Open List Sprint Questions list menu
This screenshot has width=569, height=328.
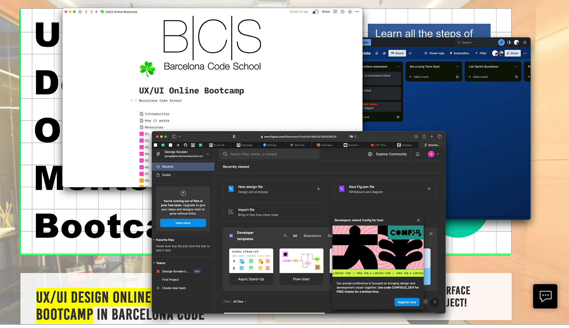(x=516, y=67)
